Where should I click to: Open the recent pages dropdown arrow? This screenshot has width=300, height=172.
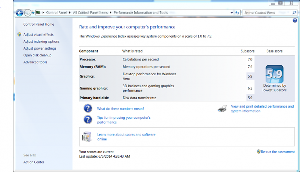coord(33,13)
